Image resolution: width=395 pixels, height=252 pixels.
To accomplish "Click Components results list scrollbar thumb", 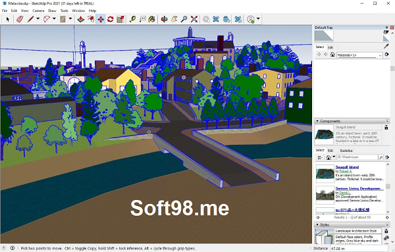I will point(388,187).
